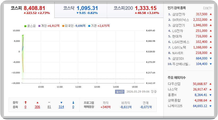The image size is (218, 120).
Task: Click the upper-limit stocks count 0
Action: click(25, 107)
